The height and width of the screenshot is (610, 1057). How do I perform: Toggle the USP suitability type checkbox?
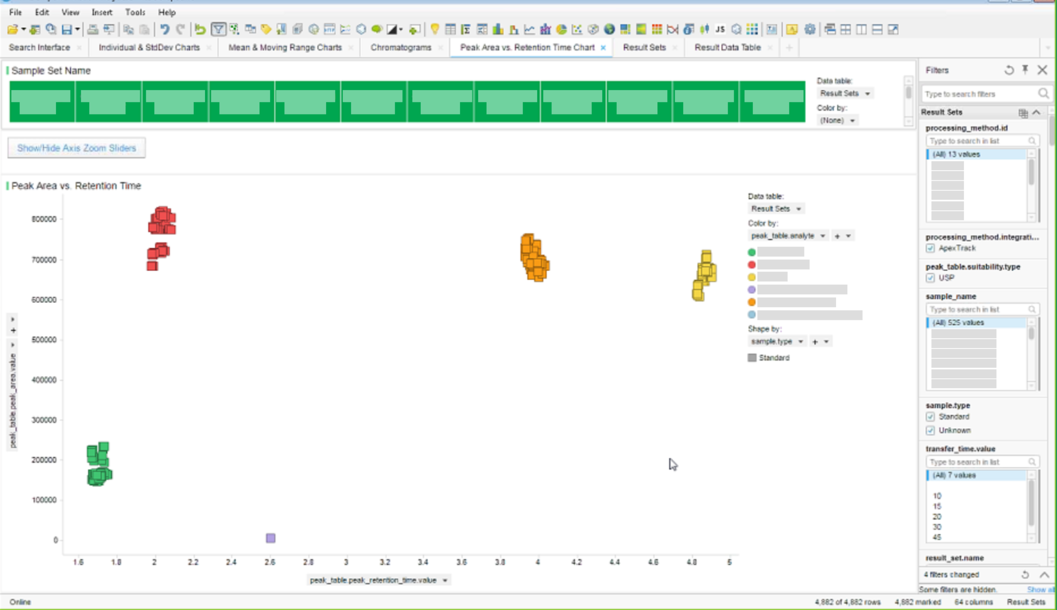930,278
